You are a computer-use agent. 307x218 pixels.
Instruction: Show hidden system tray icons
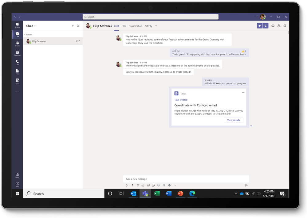tap(236, 193)
